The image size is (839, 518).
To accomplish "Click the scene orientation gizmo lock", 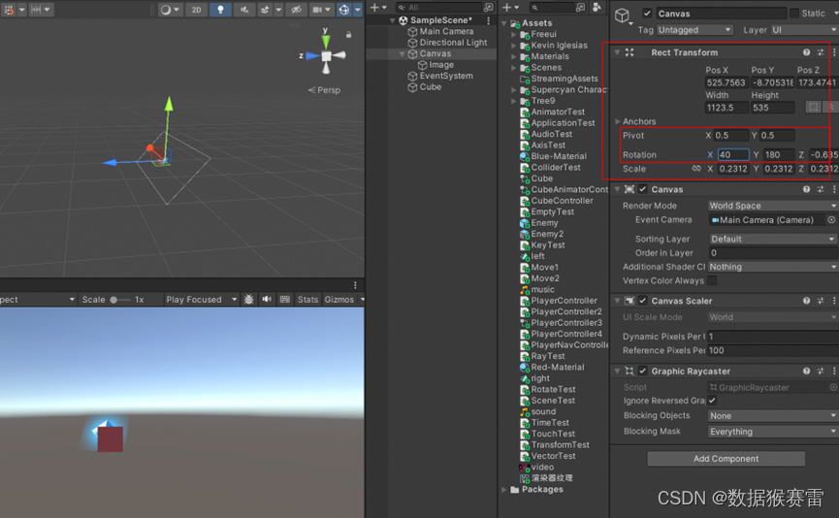I will (348, 34).
